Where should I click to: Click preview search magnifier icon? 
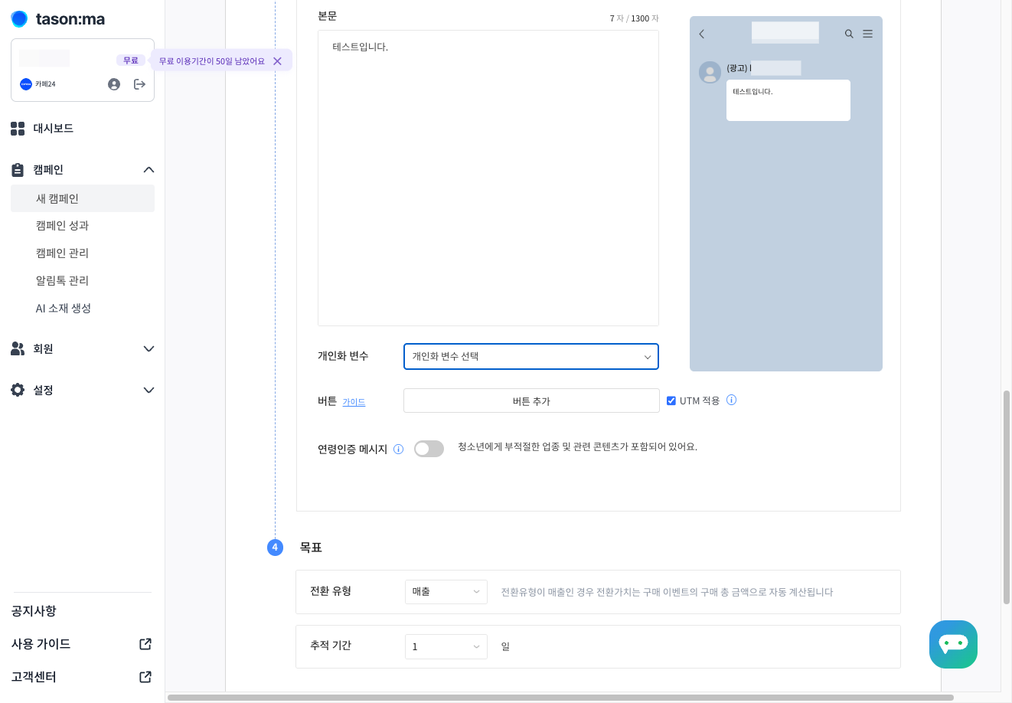pyautogui.click(x=849, y=34)
